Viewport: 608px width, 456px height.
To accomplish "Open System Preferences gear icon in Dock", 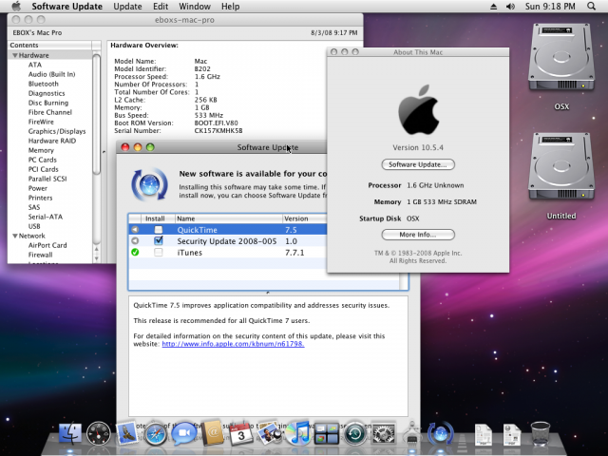I will pos(384,433).
